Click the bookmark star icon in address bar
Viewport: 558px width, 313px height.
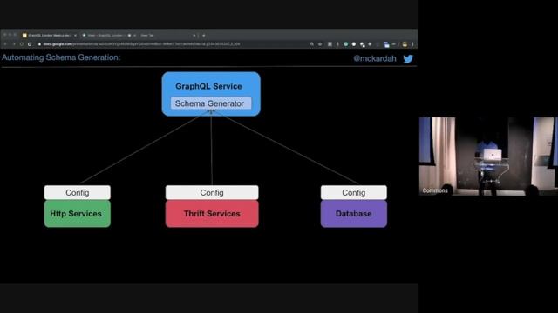point(320,44)
